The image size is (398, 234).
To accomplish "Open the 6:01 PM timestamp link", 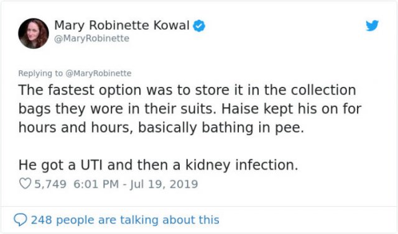I will (x=96, y=184).
